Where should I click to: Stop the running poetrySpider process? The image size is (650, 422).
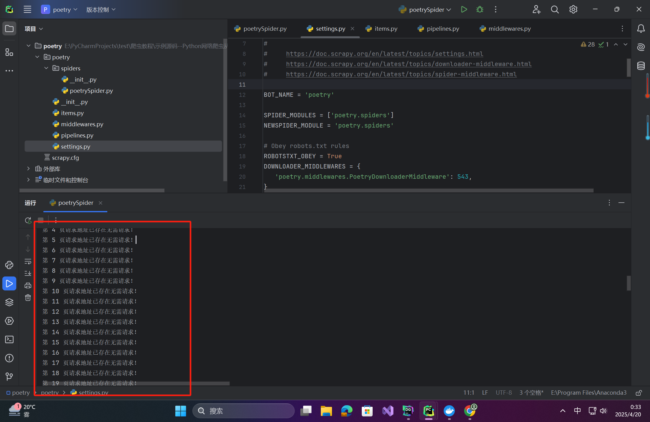[x=41, y=220]
